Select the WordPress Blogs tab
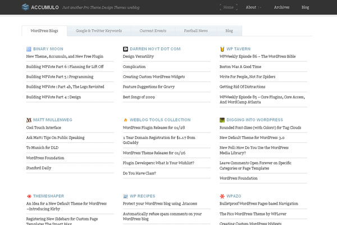 point(44,31)
